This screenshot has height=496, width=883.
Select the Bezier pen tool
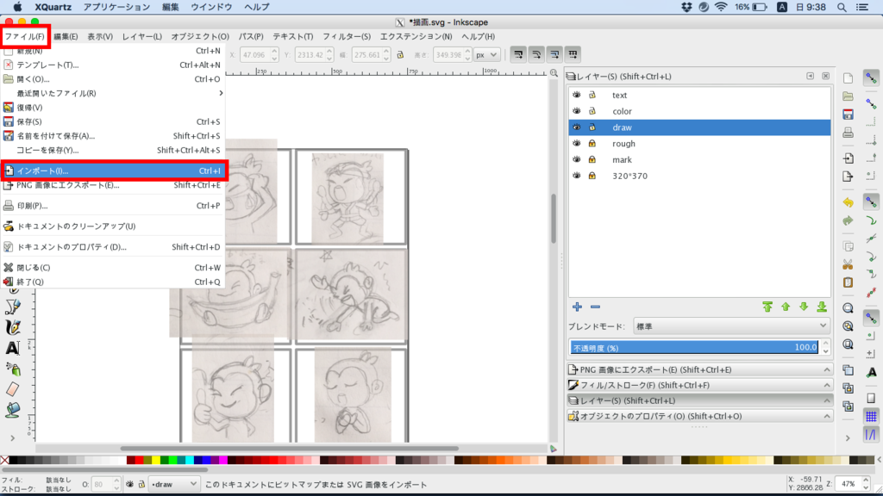pyautogui.click(x=12, y=307)
